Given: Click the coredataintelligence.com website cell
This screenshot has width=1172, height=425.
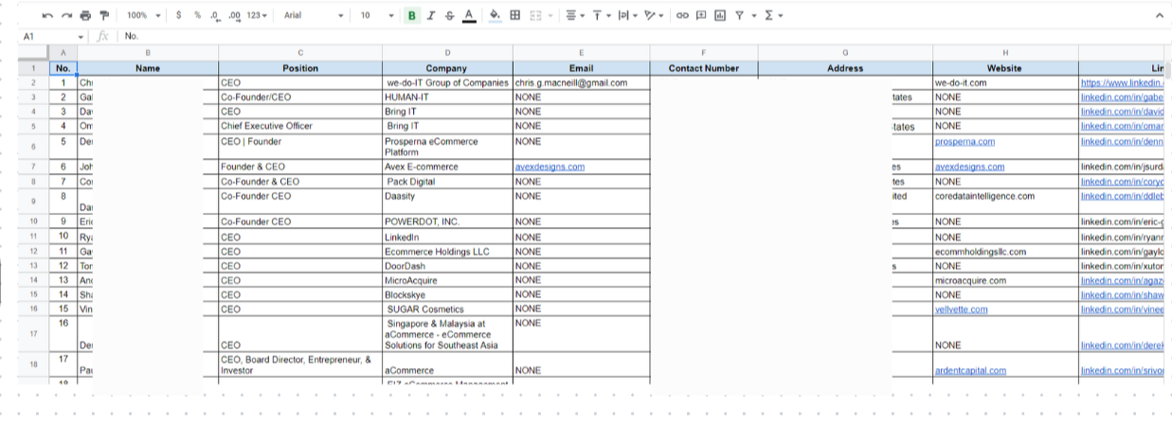Looking at the screenshot, I should (1004, 202).
